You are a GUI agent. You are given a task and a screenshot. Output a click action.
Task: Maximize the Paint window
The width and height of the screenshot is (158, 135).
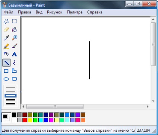[138, 4]
